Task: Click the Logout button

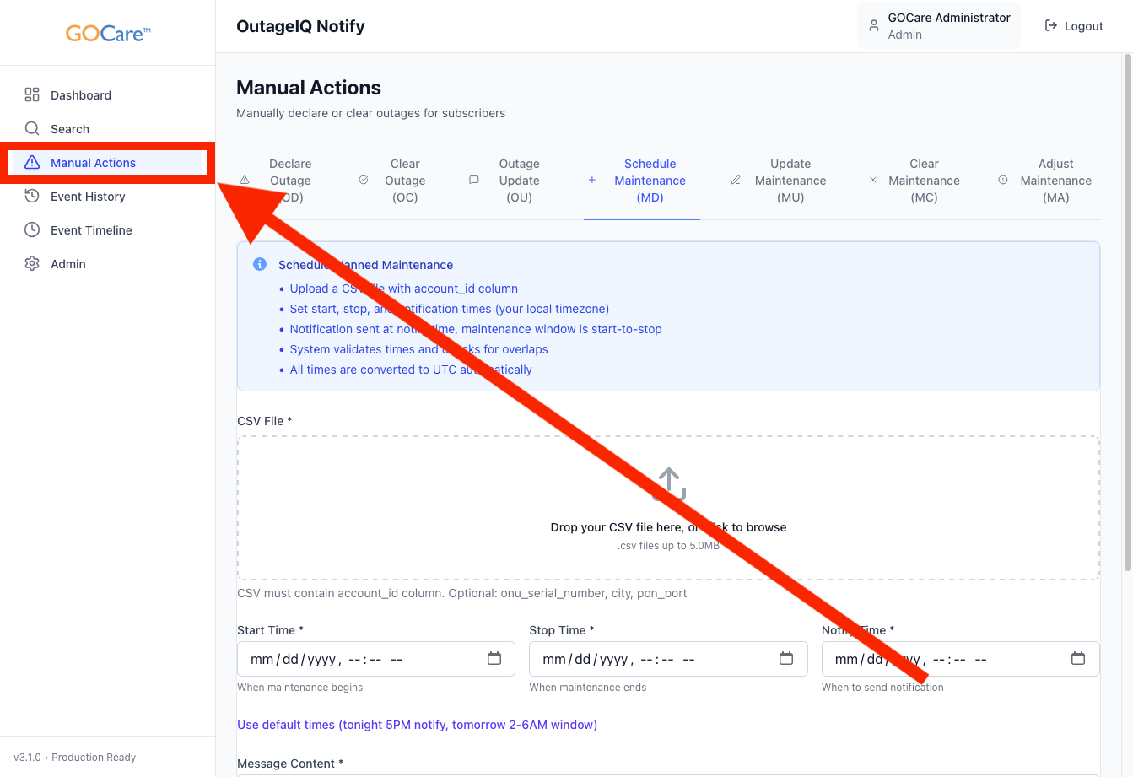Action: tap(1074, 26)
